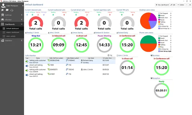
Task: Click Ready color swatch in Phone users legend
Action: [159, 38]
